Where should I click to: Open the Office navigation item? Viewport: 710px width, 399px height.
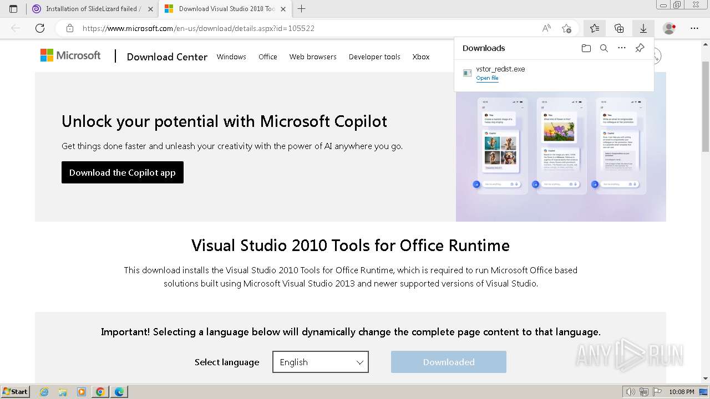pyautogui.click(x=268, y=57)
